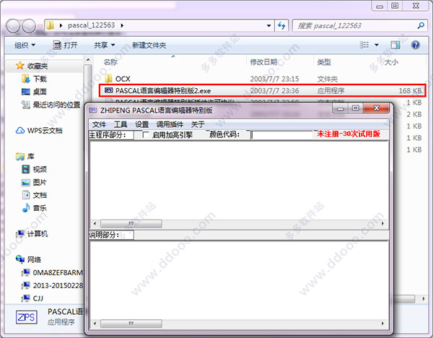Click 新建文件夹 in Explorer toolbar

[x=149, y=45]
